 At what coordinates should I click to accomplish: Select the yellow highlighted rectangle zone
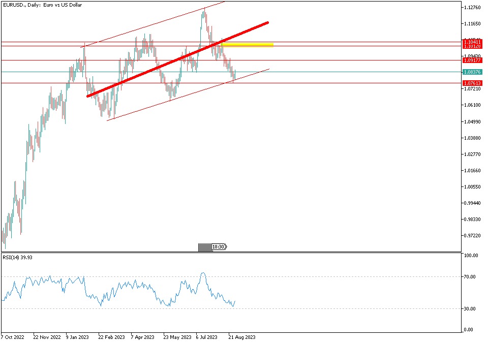tap(247, 45)
